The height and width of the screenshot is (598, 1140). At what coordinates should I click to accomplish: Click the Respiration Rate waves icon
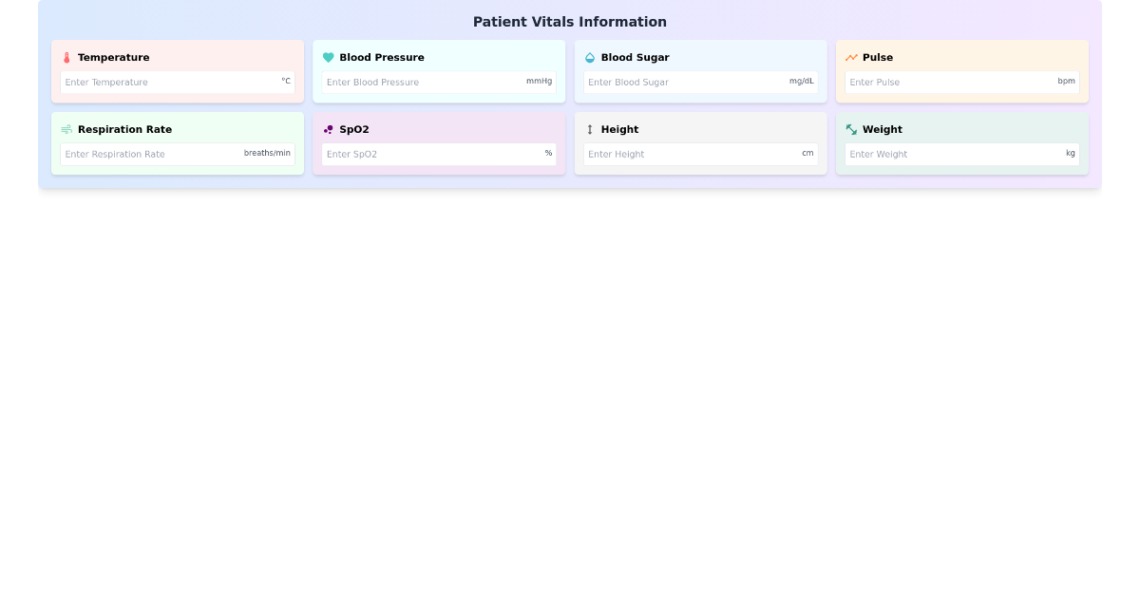pos(66,129)
